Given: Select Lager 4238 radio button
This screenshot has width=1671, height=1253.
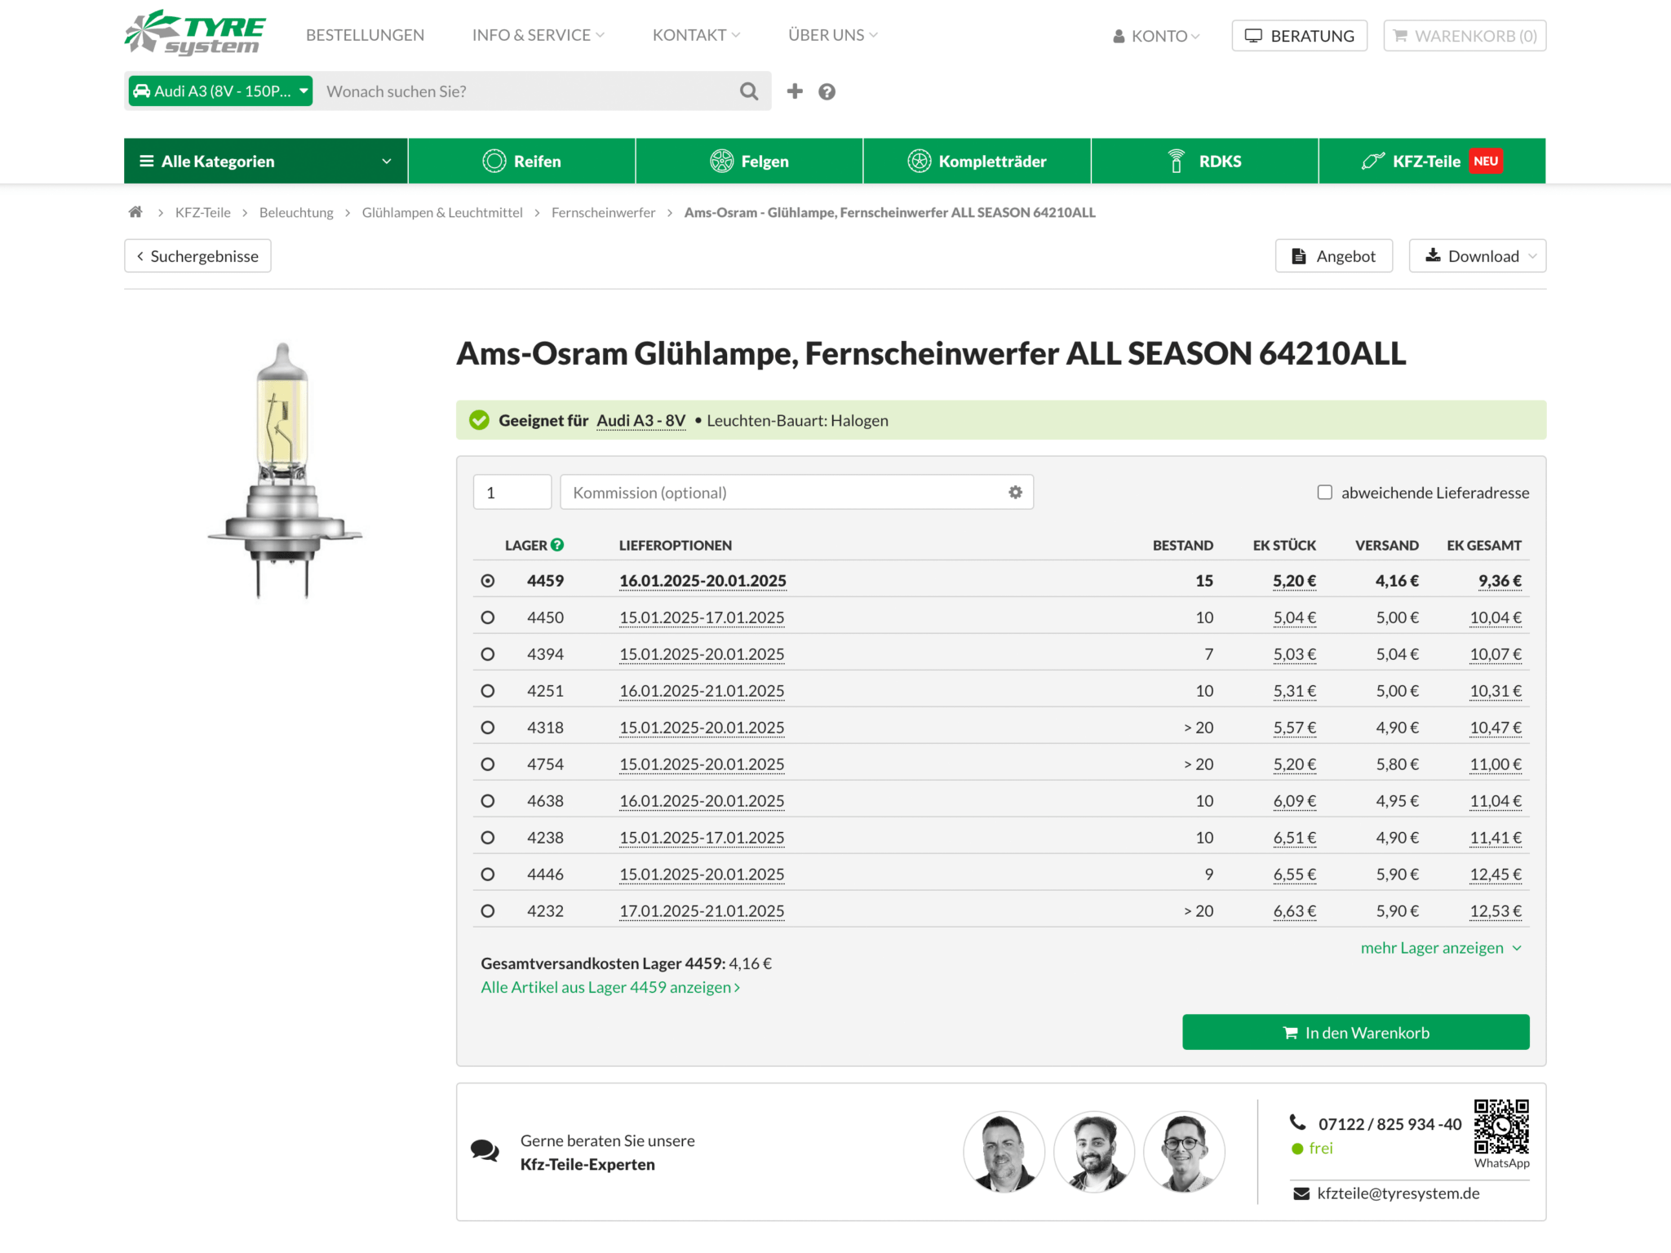Looking at the screenshot, I should coord(488,838).
